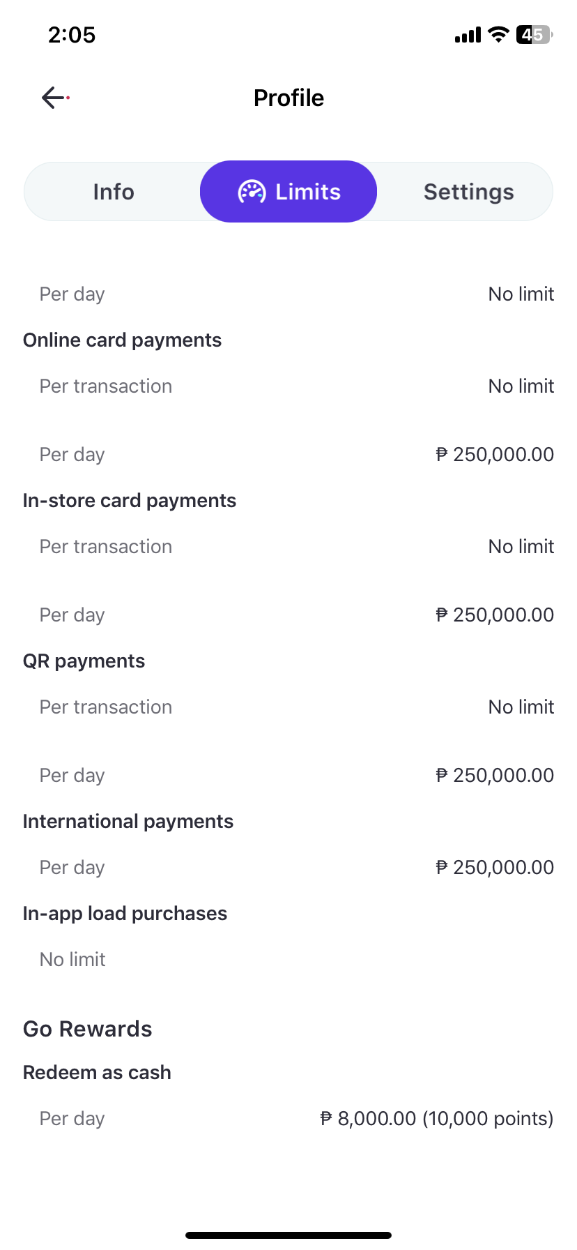This screenshot has height=1250, width=577.
Task: Tap the International payments ₱ 250,000.00 amount
Action: (495, 868)
